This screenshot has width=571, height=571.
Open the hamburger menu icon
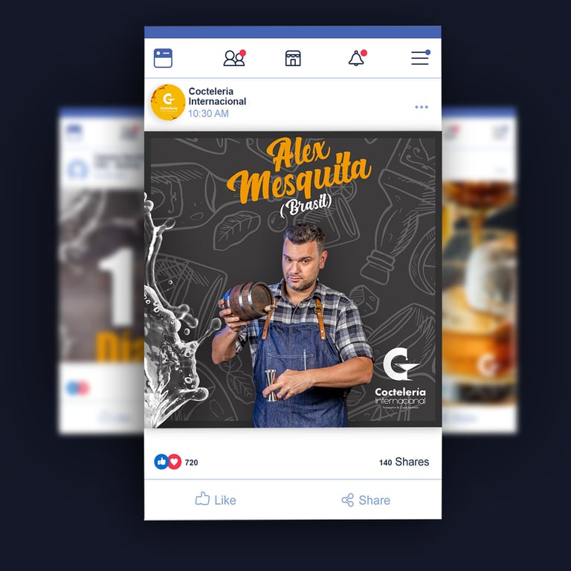pyautogui.click(x=421, y=57)
